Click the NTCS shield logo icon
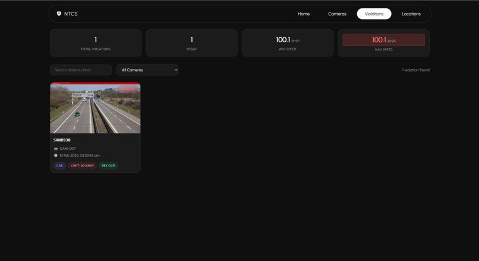479x261 pixels. [x=59, y=14]
